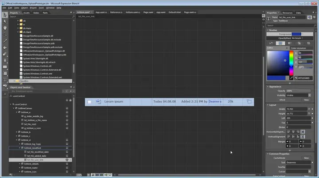Toggle the lock-all column header icon
The width and height of the screenshot is (319, 178).
click(70, 100)
